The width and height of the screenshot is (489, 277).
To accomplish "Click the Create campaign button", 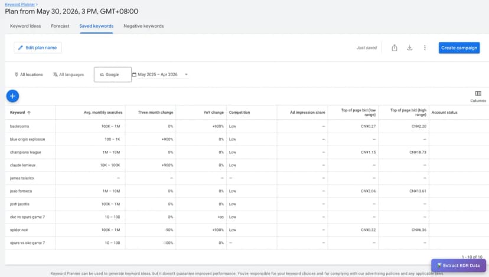I will [x=459, y=48].
